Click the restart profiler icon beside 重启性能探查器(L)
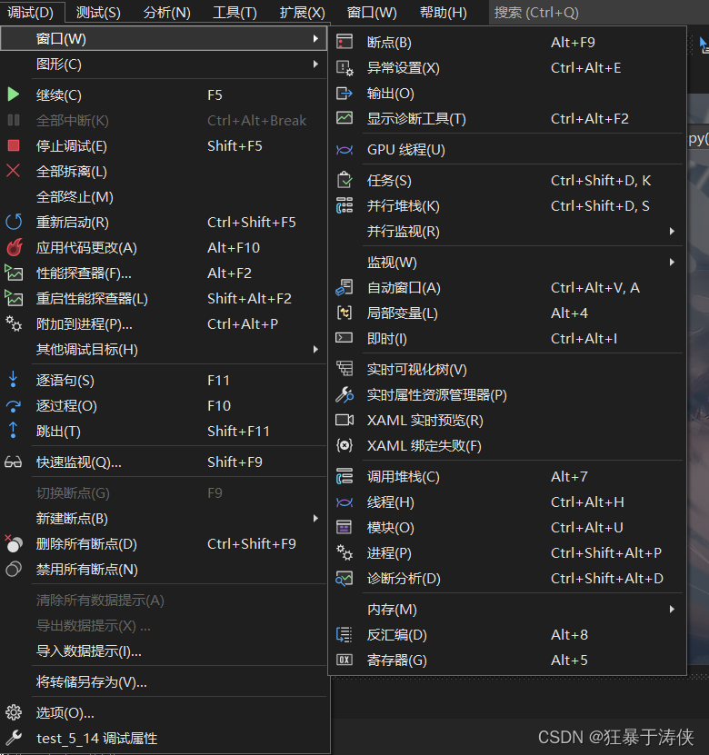709x755 pixels. (14, 298)
